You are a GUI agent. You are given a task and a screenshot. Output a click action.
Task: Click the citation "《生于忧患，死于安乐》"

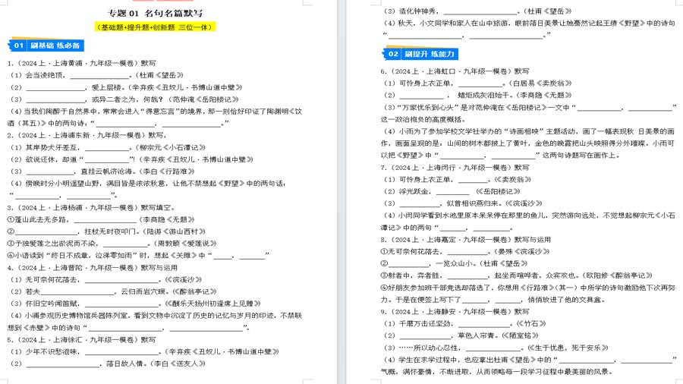568,348
